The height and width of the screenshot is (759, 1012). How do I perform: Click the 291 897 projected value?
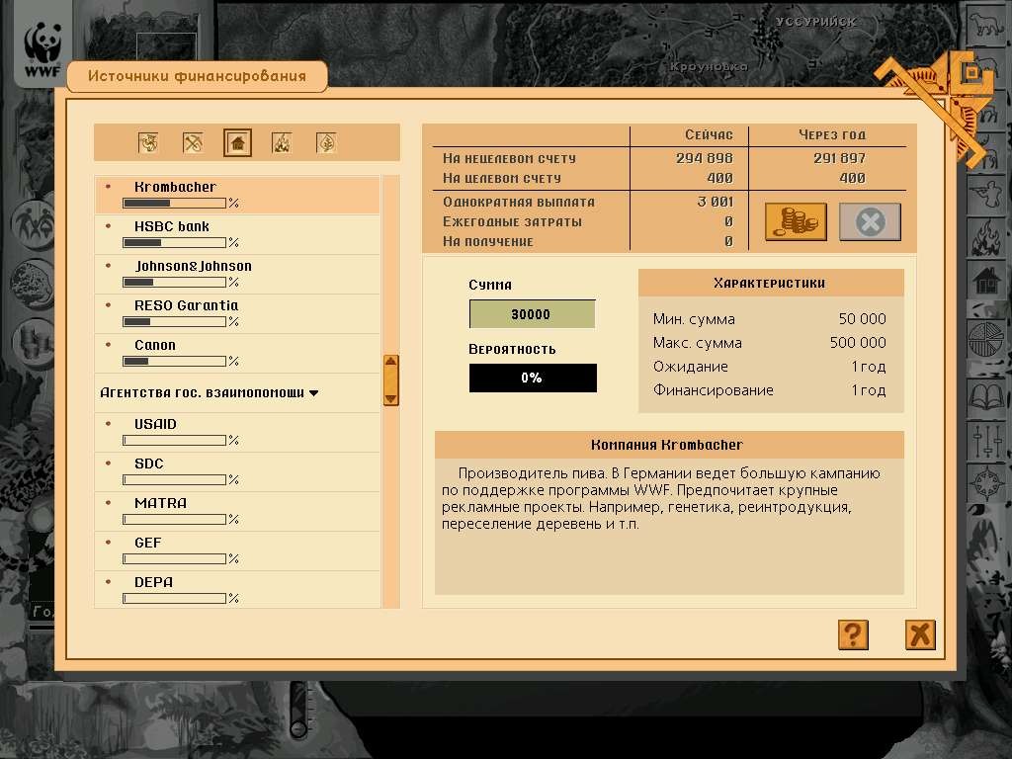click(x=839, y=158)
